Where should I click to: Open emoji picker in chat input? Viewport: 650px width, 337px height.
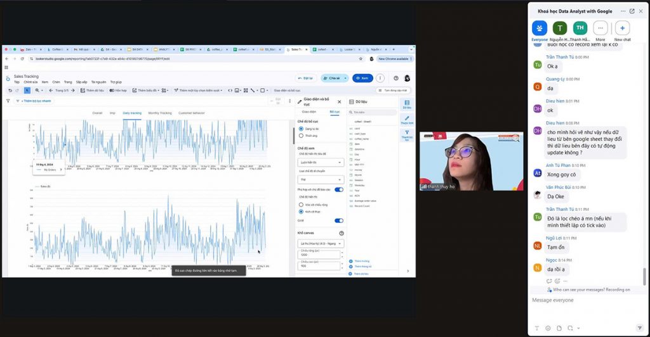pos(548,328)
